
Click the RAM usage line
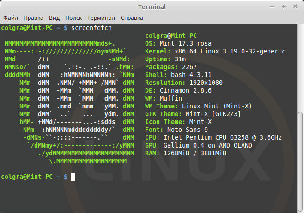[186, 153]
